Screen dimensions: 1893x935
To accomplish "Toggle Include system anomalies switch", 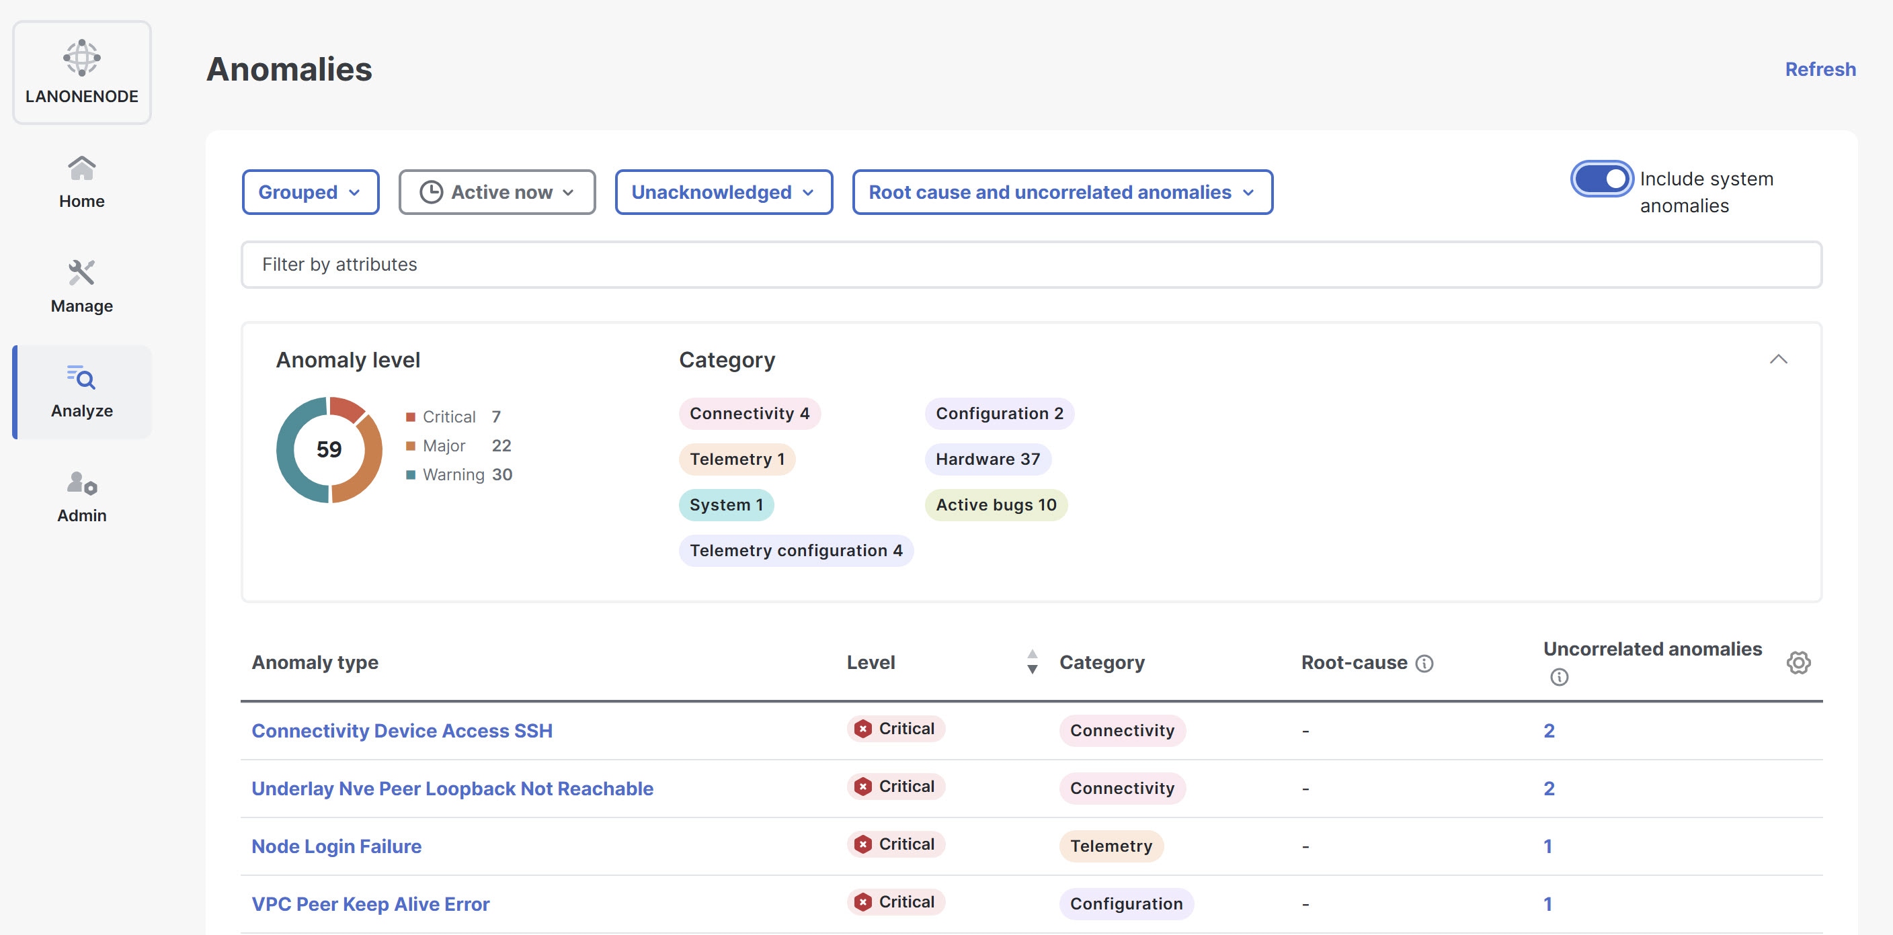I will pos(1601,179).
